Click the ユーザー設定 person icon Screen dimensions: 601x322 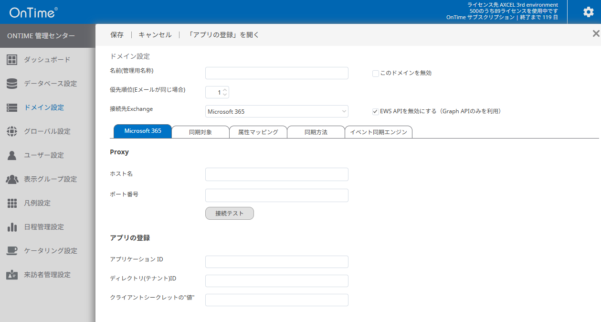[x=12, y=155]
